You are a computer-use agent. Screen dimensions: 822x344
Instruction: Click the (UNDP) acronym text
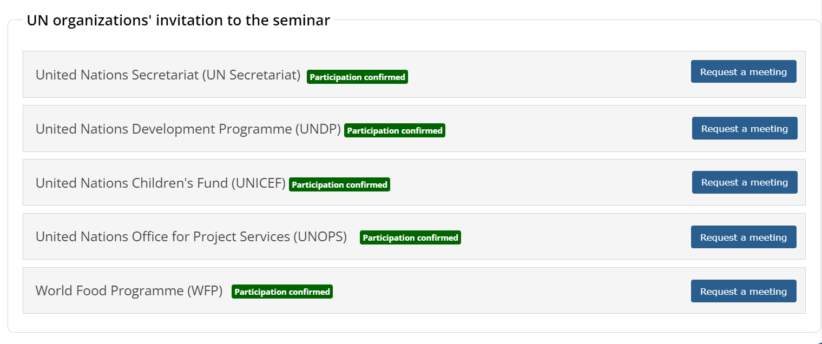click(318, 129)
